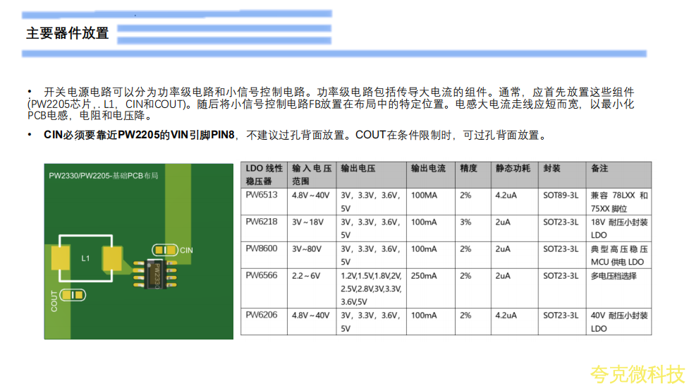Click the 备注 column header

599,169
